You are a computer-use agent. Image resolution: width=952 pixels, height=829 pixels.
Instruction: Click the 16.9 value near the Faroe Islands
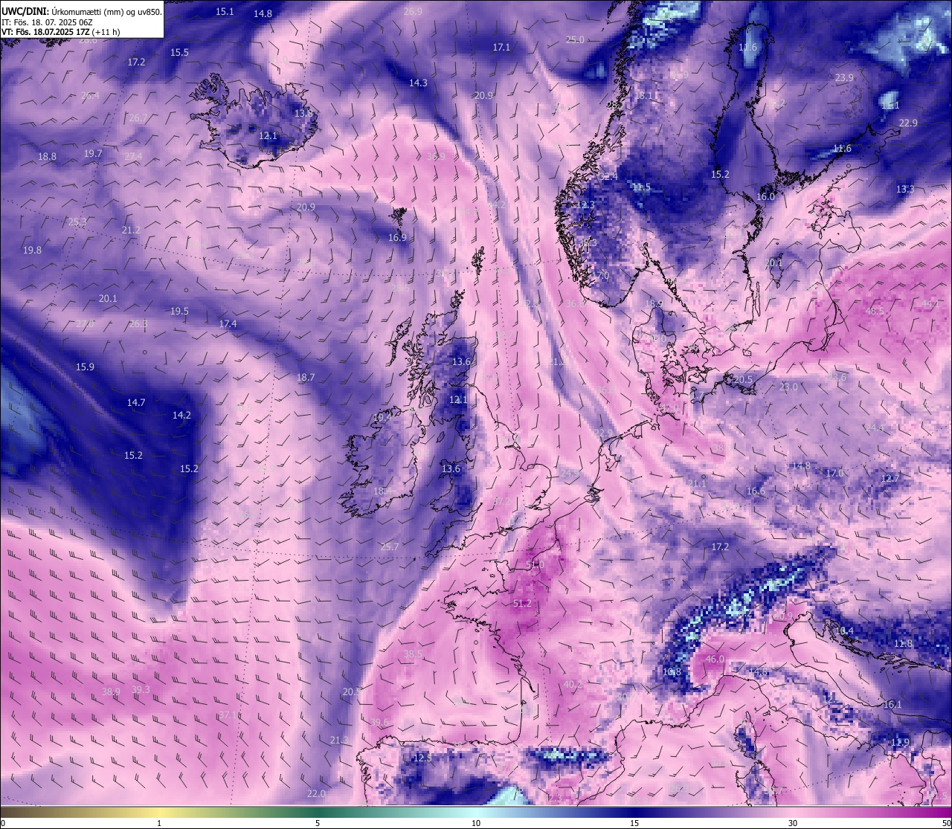click(397, 237)
